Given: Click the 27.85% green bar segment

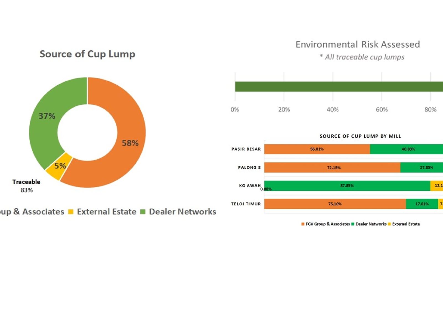Looking at the screenshot, I should (422, 167).
